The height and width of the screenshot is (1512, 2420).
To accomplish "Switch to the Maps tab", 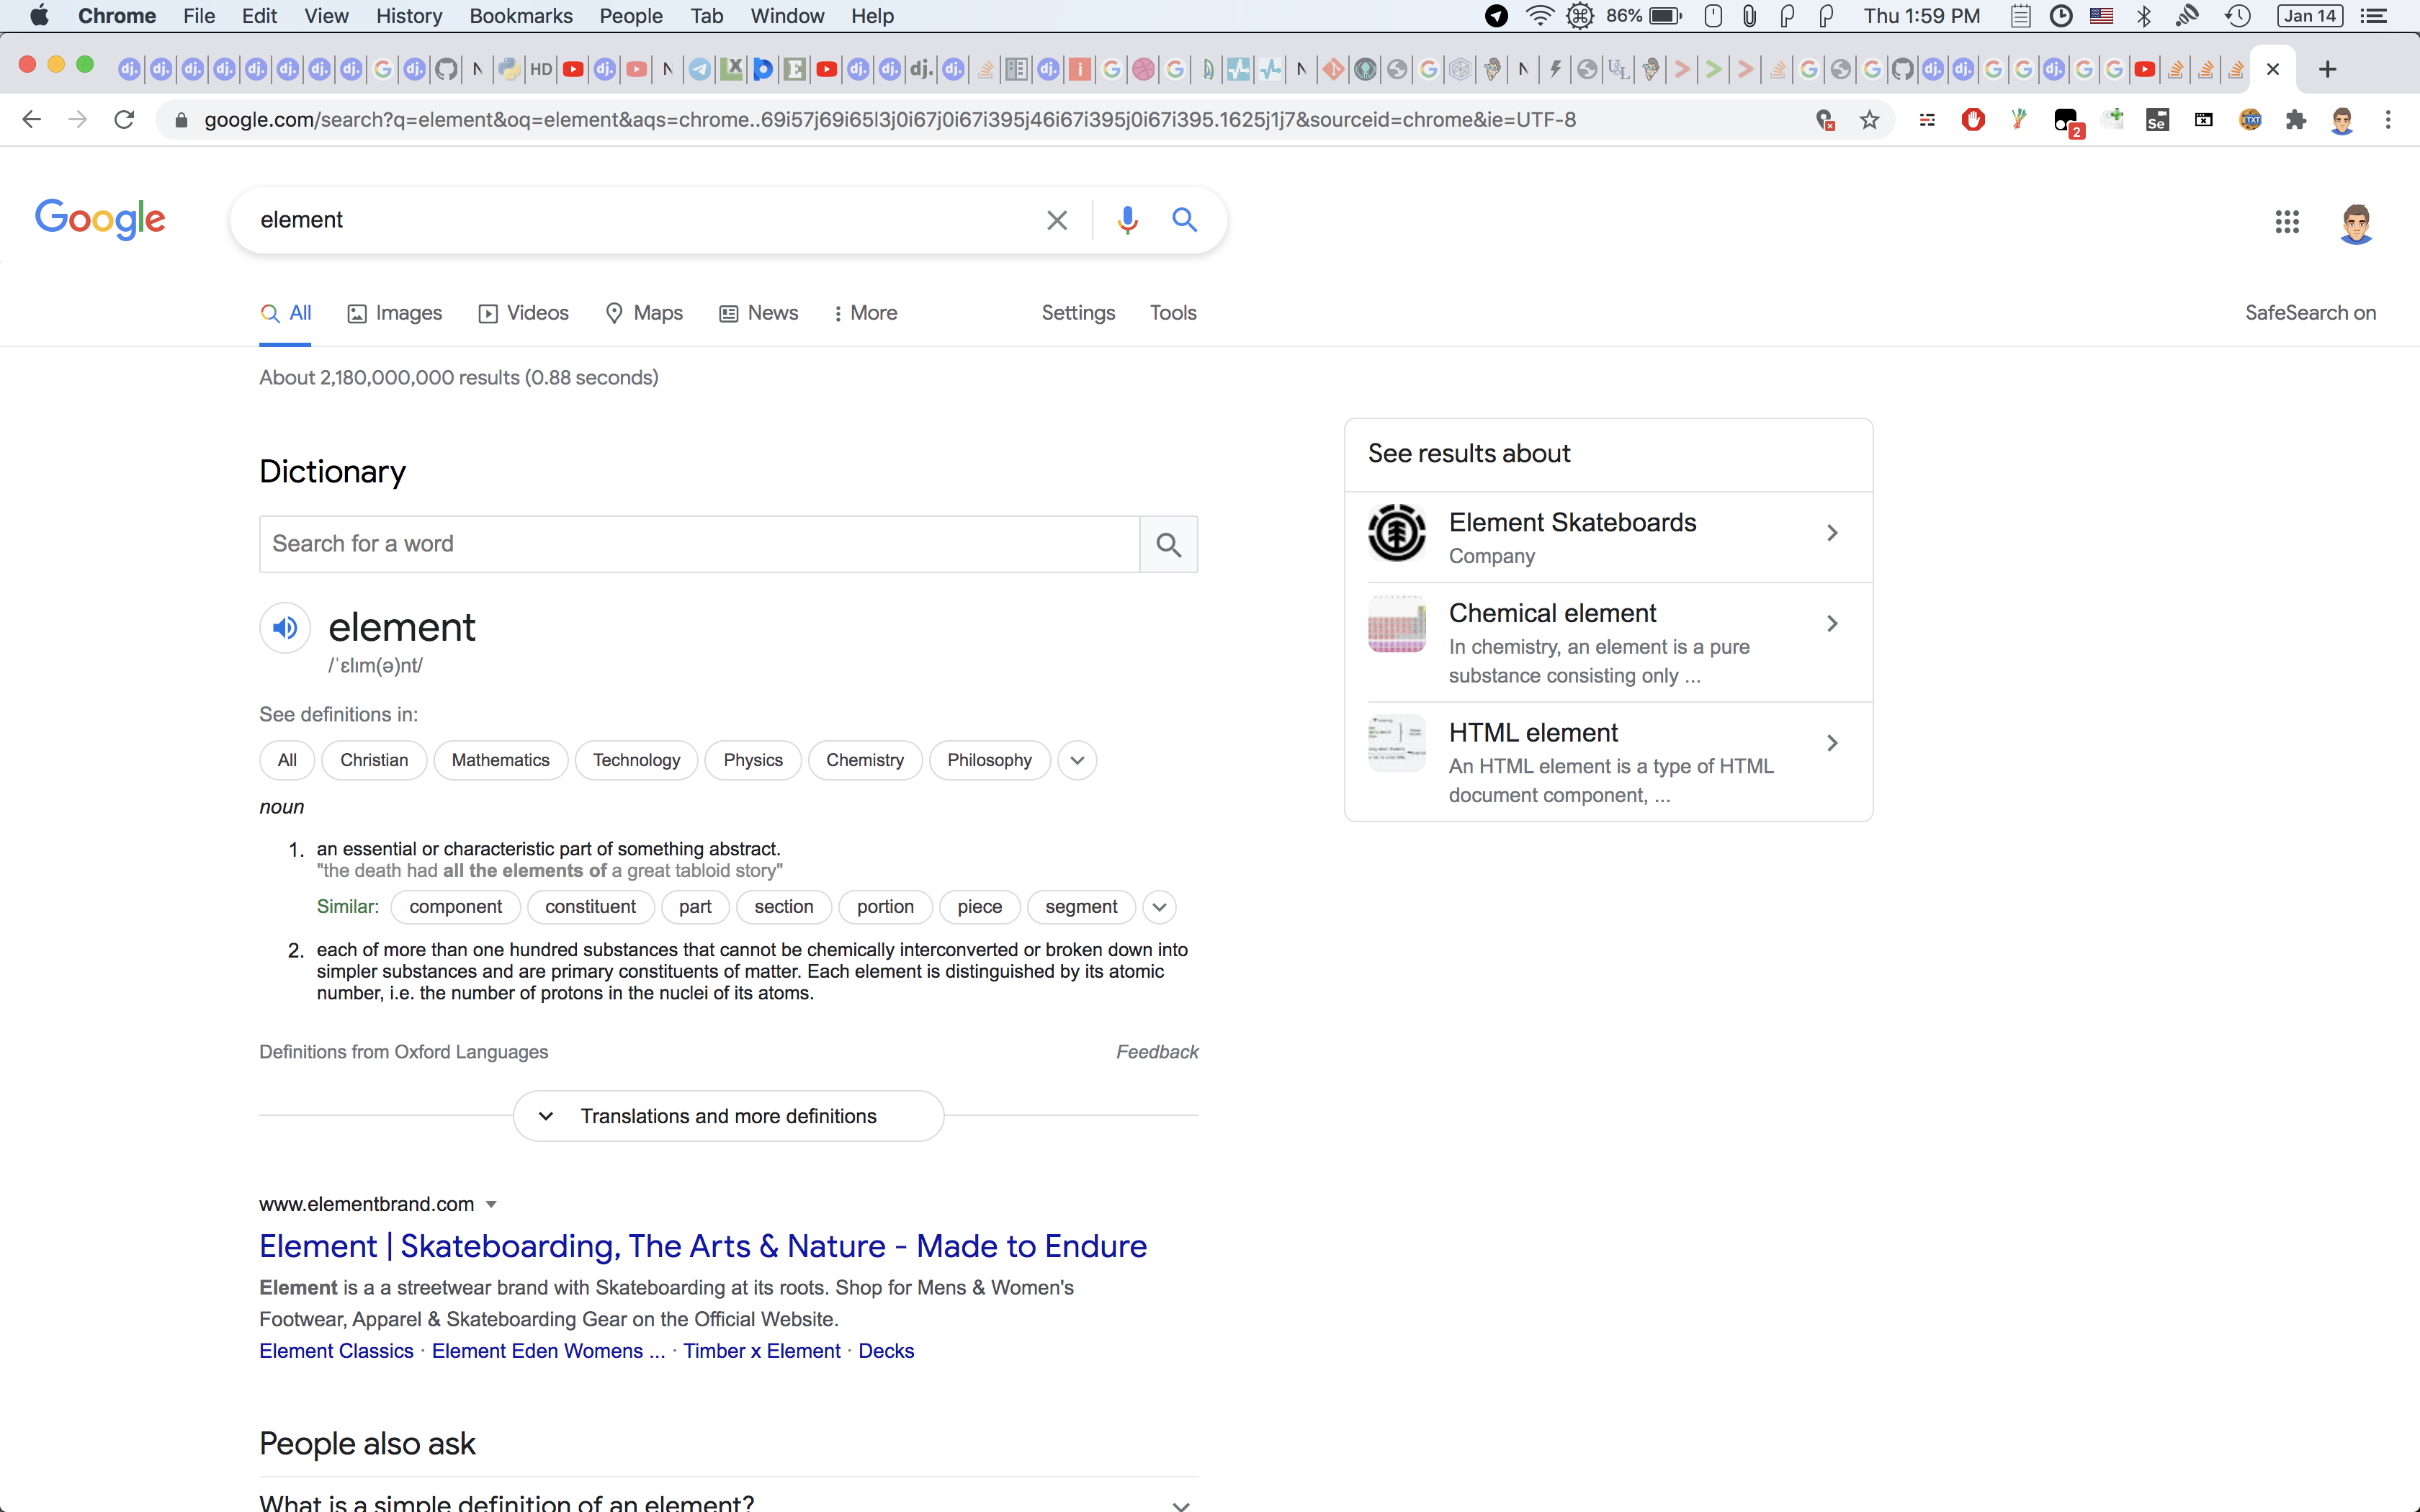I will point(644,313).
